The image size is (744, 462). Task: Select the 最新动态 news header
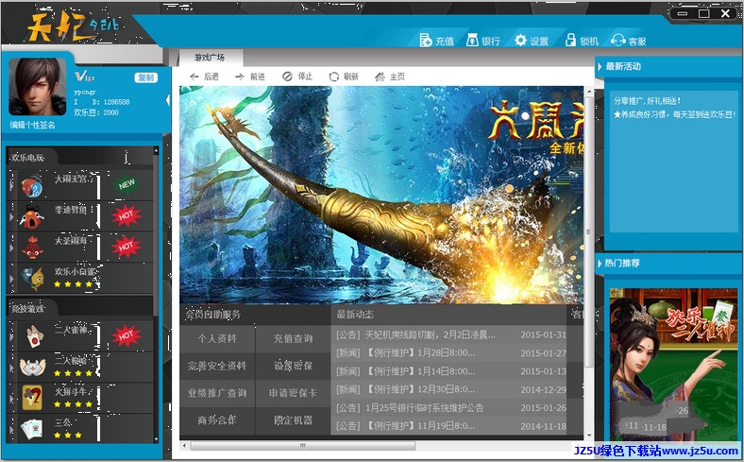point(355,315)
